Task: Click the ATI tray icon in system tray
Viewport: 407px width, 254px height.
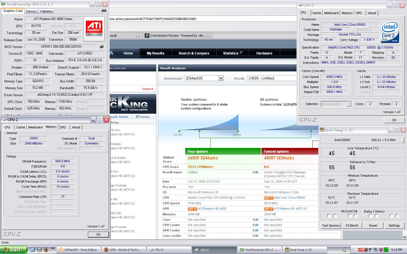Action: (361, 250)
